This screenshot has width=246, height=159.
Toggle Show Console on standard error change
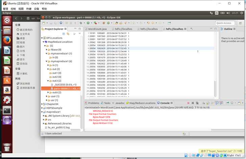tap(221, 103)
